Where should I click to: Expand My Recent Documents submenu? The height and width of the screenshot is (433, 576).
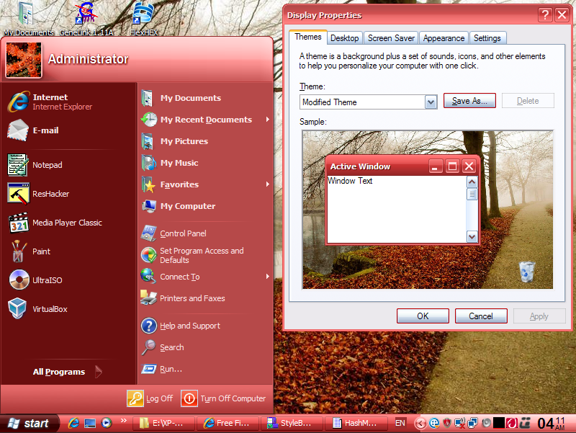pos(206,120)
